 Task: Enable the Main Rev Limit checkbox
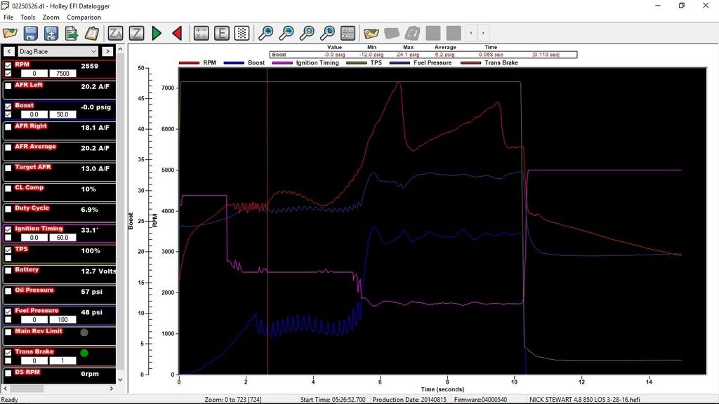(8, 332)
